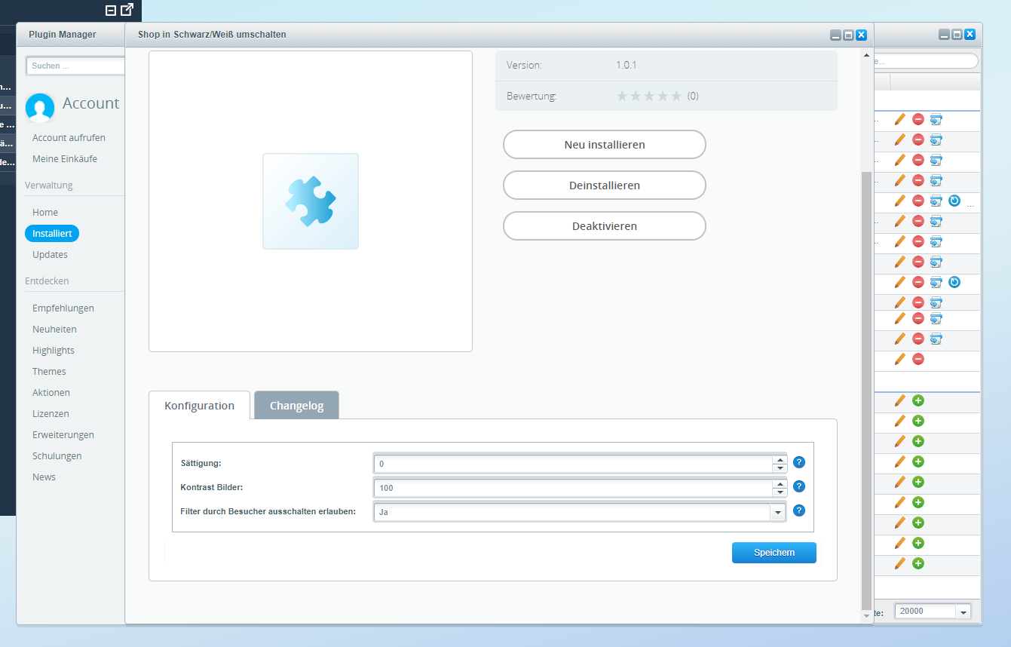Go to Home in Verwaltung section
Image resolution: width=1011 pixels, height=647 pixels.
pyautogui.click(x=45, y=212)
